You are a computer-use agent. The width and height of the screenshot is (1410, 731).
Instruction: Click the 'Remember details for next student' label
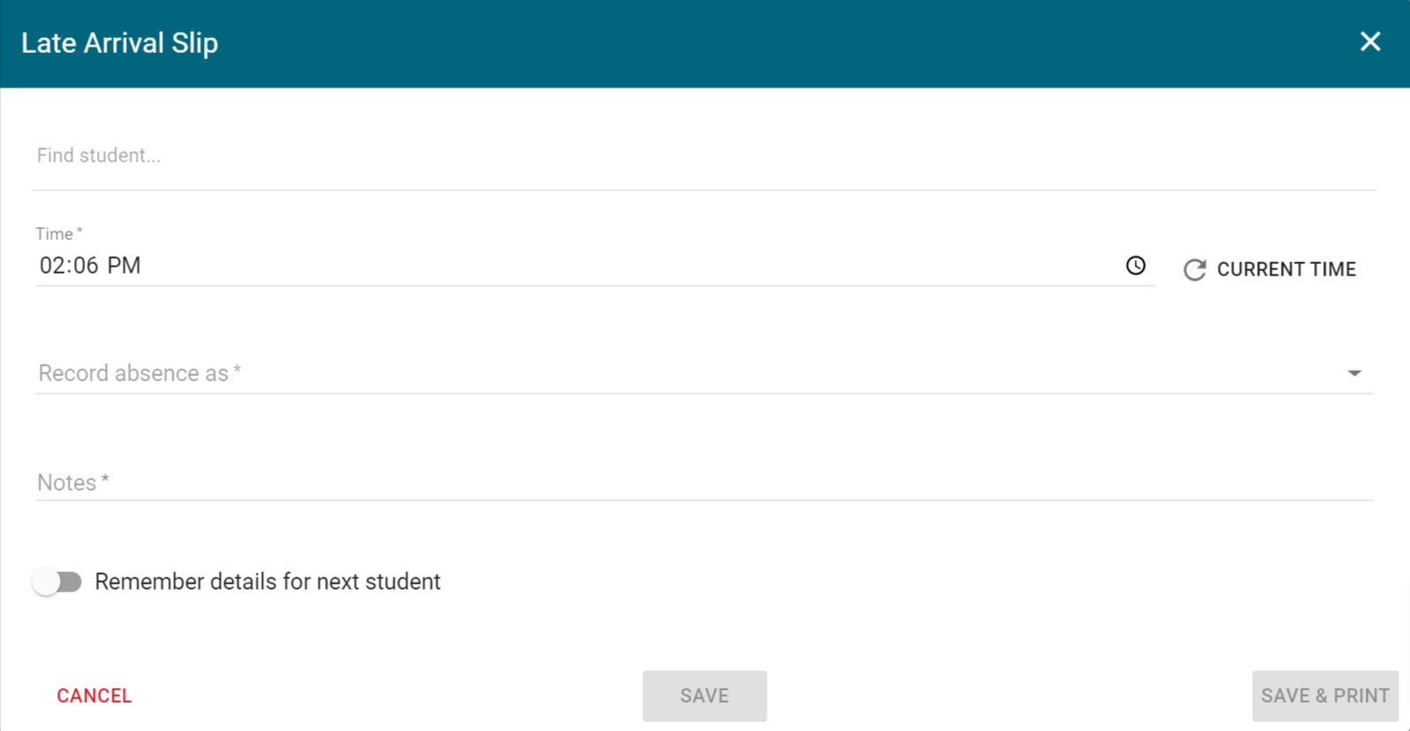tap(267, 582)
